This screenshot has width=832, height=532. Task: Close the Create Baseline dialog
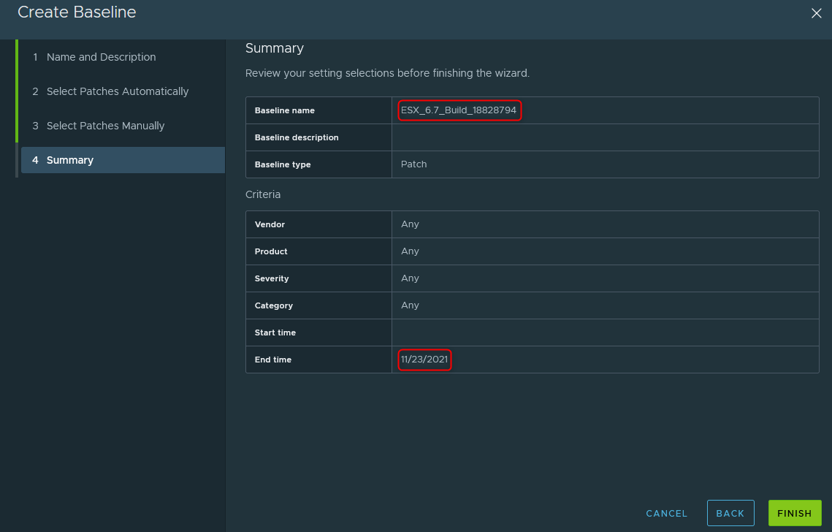816,13
